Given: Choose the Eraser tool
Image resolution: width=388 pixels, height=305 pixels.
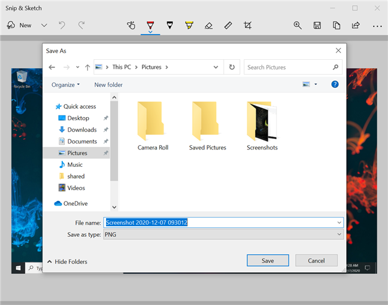Looking at the screenshot, I should [208, 25].
